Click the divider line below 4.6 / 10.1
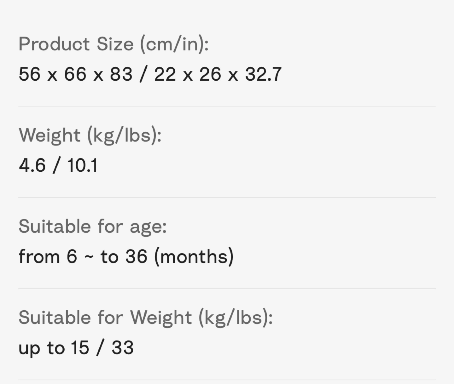 pos(227,198)
